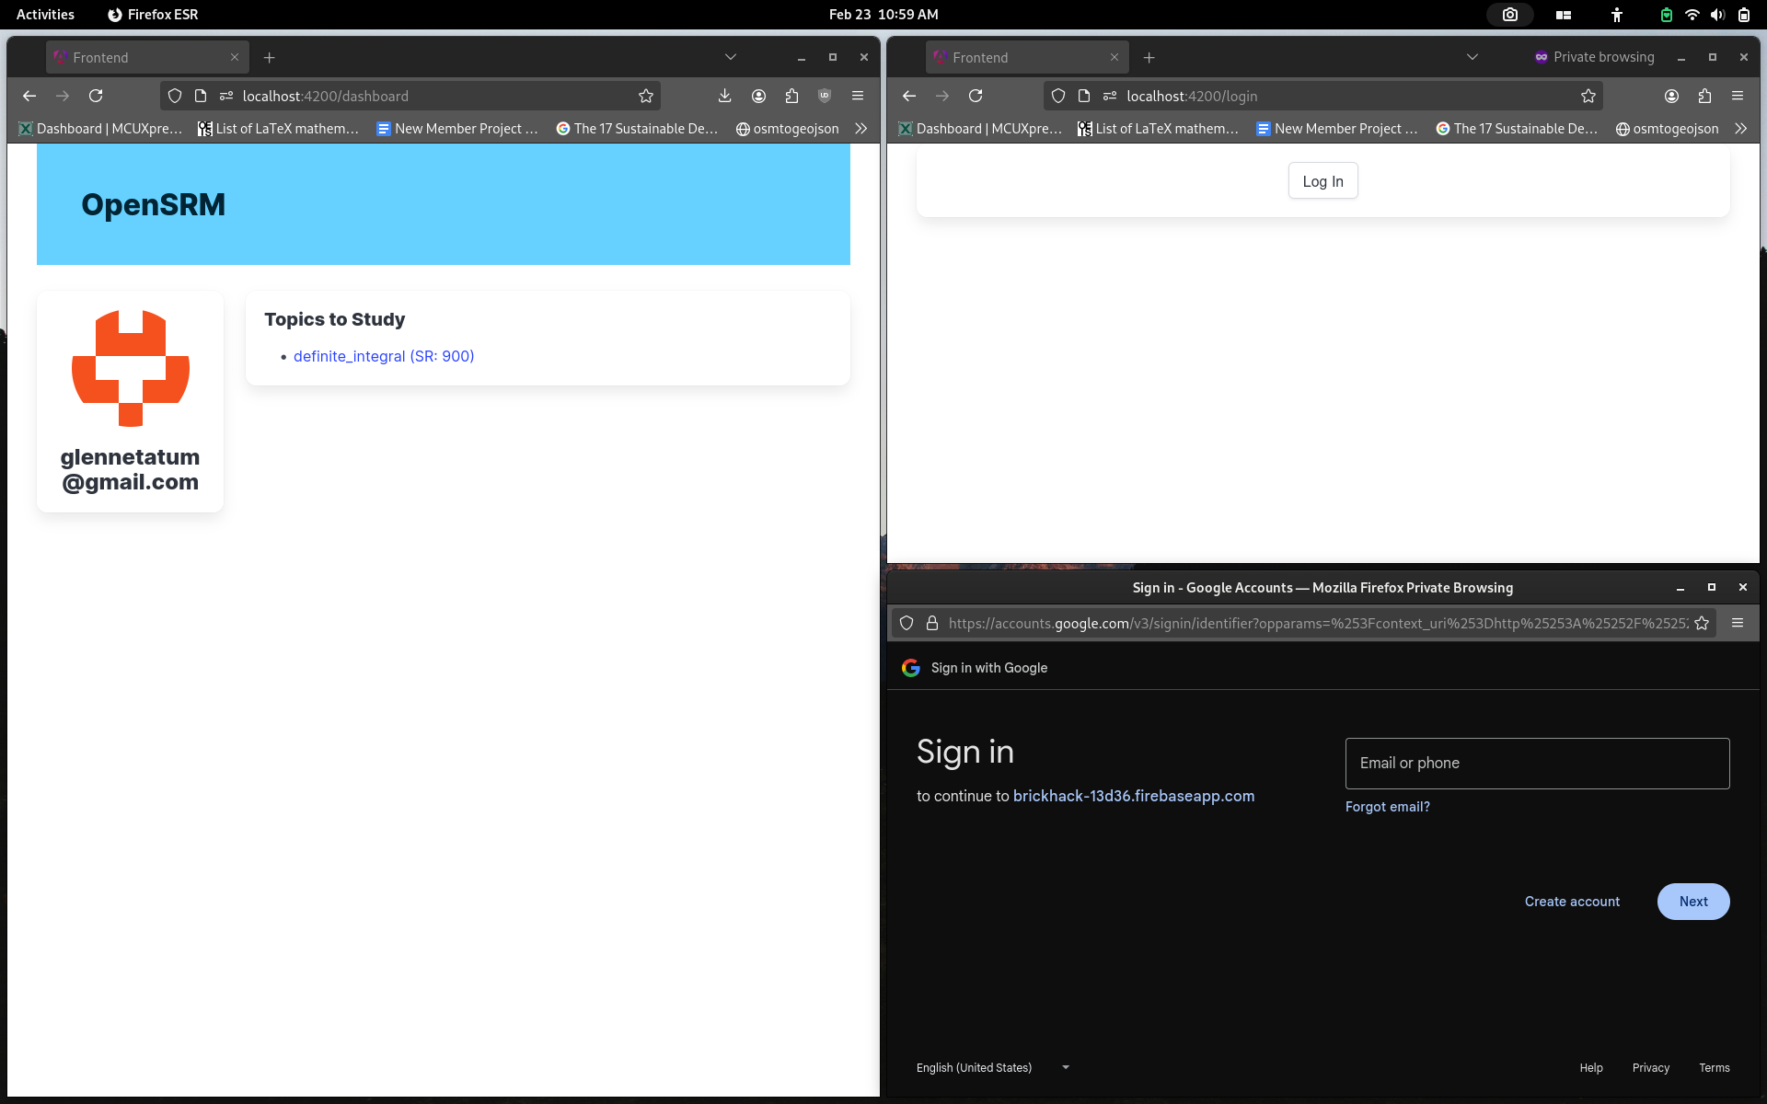Bookmark the dashboard page with star icon

646,96
